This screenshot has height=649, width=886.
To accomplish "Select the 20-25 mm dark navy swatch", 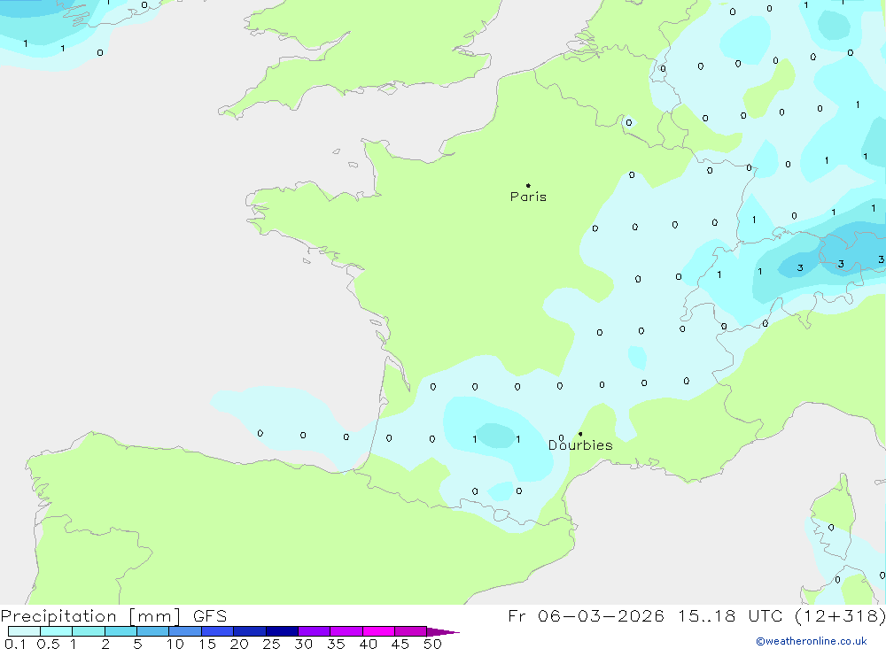I will click(249, 631).
